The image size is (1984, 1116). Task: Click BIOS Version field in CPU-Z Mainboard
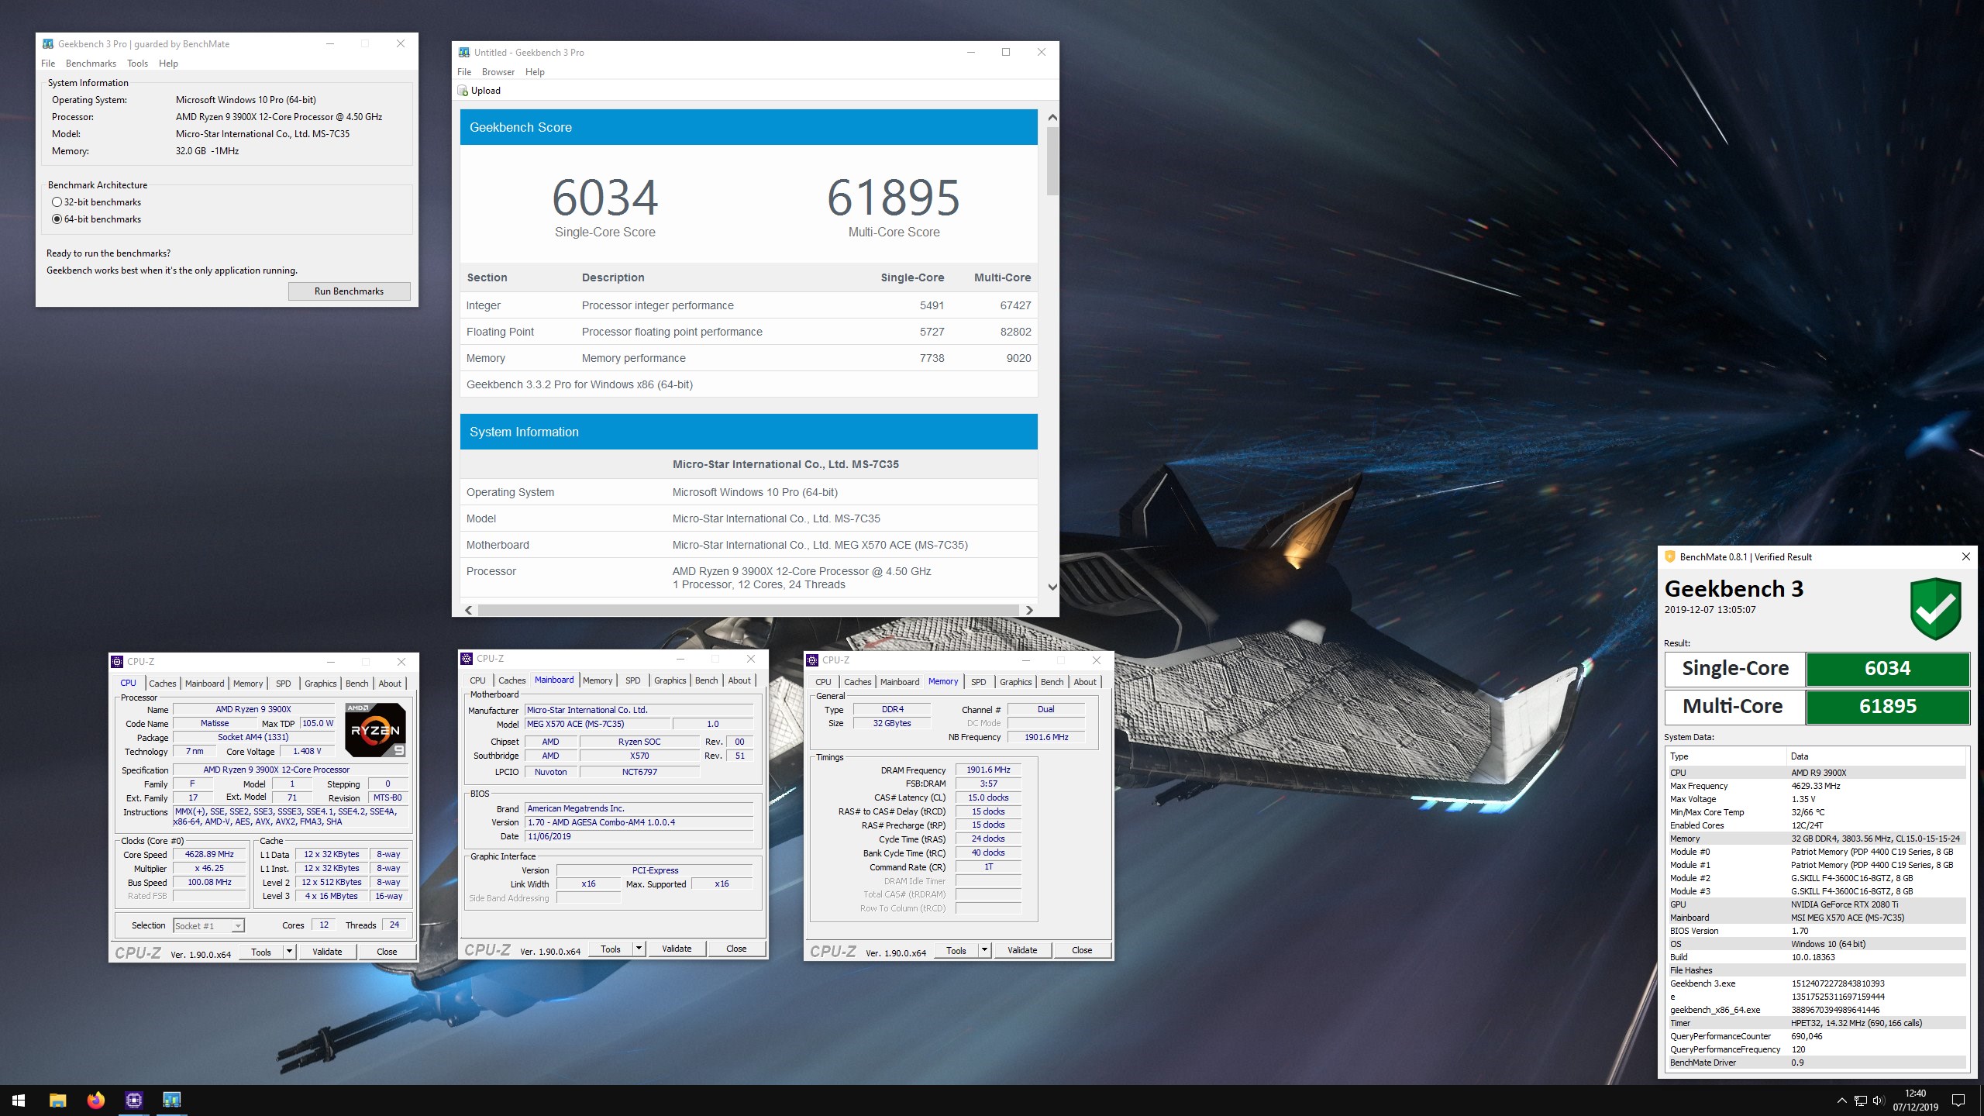(639, 822)
